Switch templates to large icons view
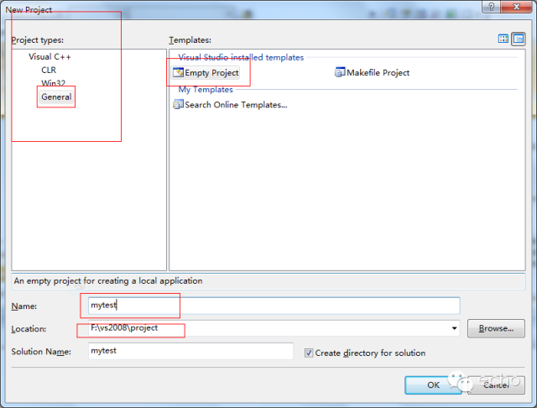This screenshot has width=537, height=408. pyautogui.click(x=503, y=39)
